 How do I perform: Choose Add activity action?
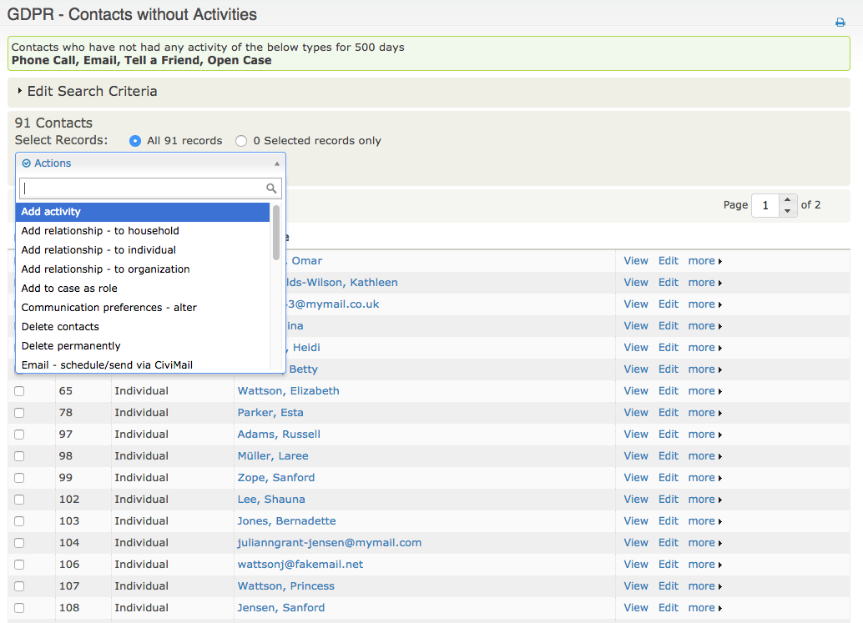click(143, 212)
